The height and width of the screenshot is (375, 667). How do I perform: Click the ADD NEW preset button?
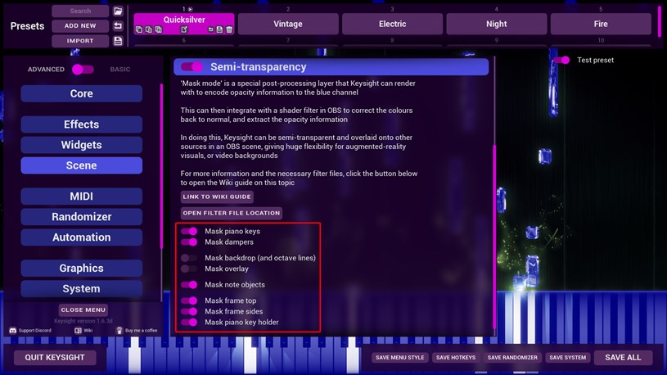(80, 26)
